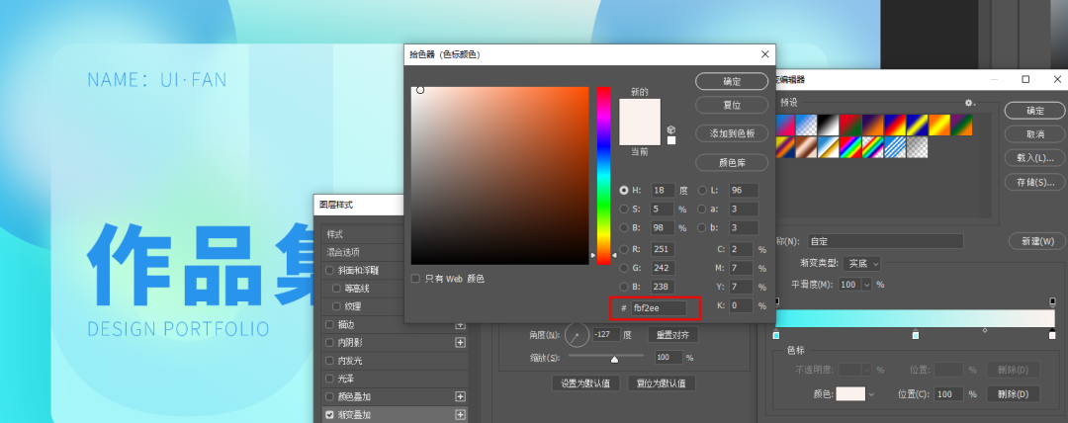The width and height of the screenshot is (1068, 423).
Task: Choose the copper metallic gradient preset
Action: [807, 147]
